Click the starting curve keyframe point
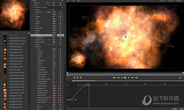The width and height of the screenshot is (184, 110). tap(68, 100)
